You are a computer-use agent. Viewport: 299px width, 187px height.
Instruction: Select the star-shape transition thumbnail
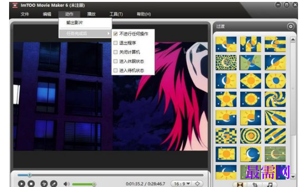226,99
